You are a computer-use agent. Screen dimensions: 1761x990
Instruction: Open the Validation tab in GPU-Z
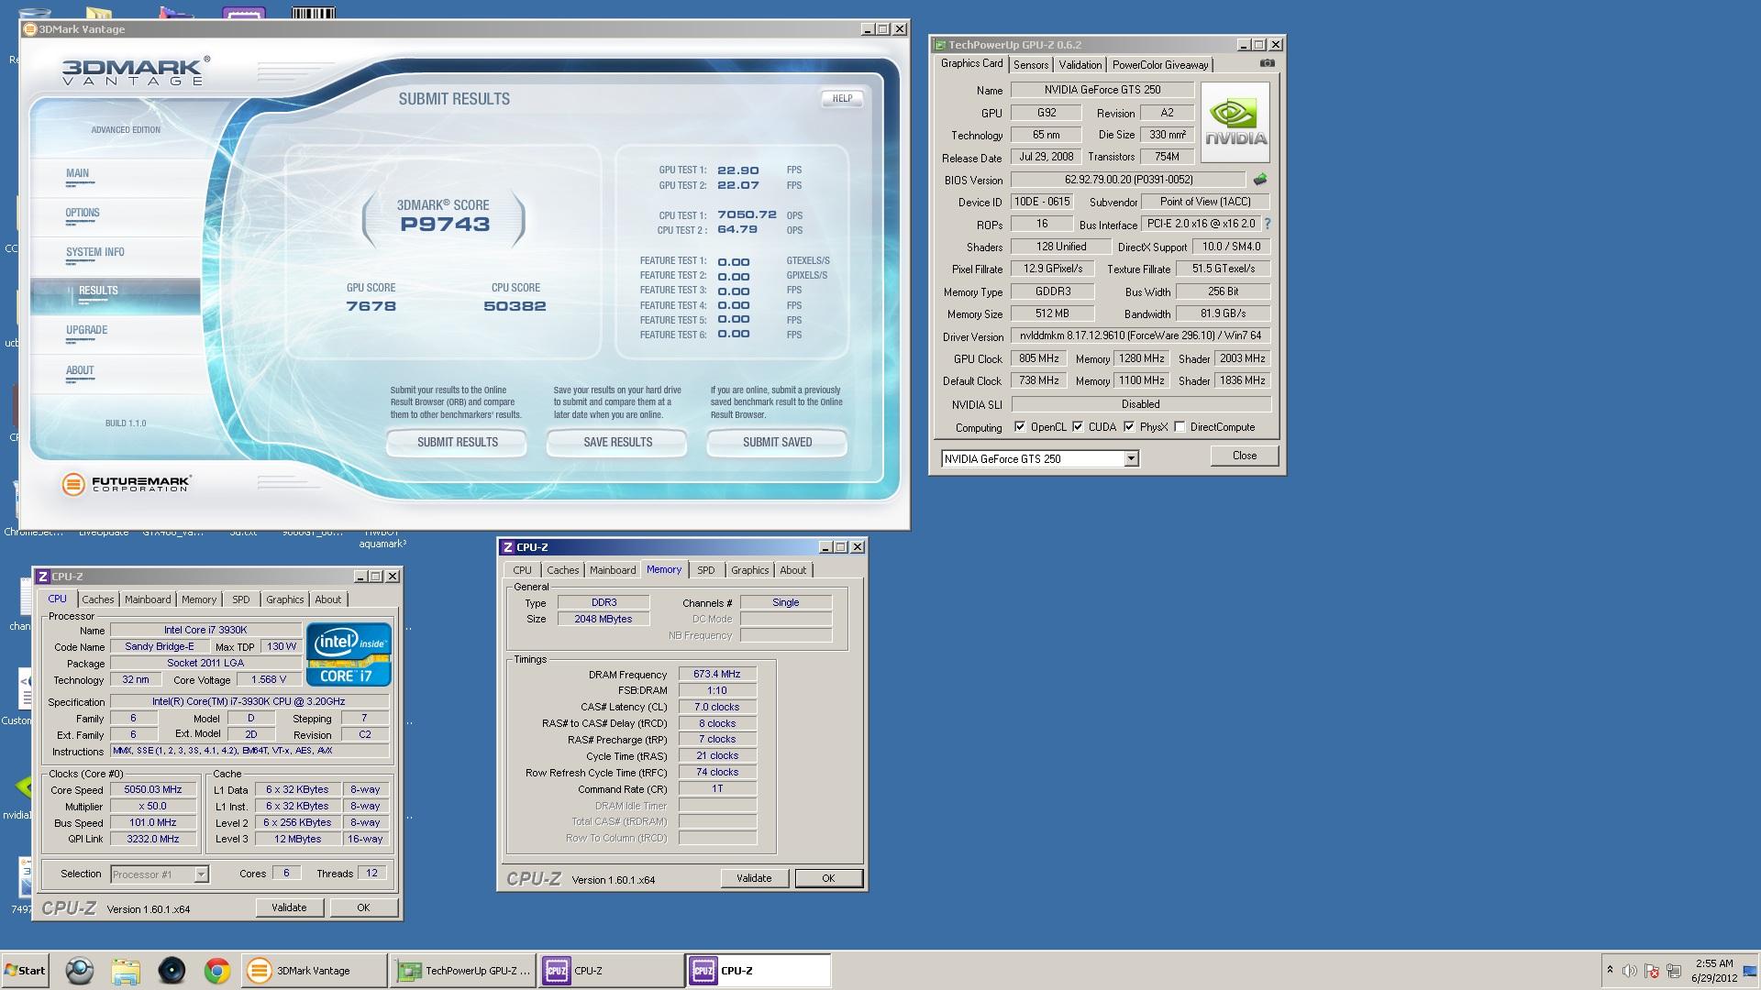coord(1080,65)
